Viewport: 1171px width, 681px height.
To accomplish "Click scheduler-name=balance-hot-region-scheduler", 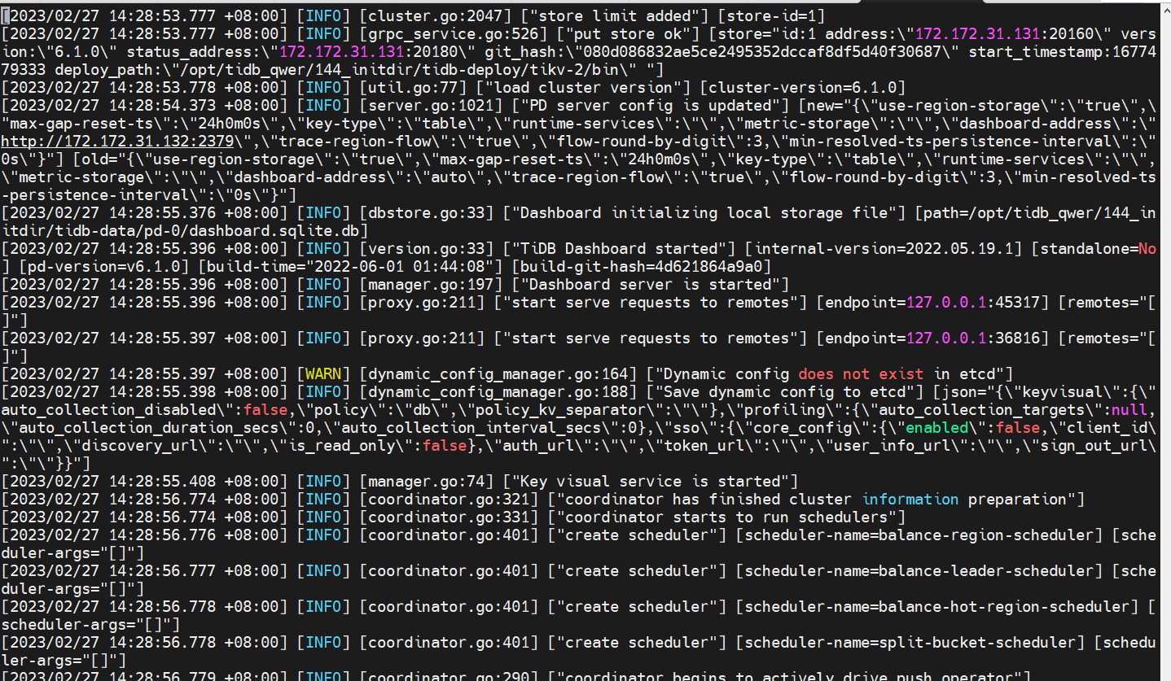I will [936, 607].
